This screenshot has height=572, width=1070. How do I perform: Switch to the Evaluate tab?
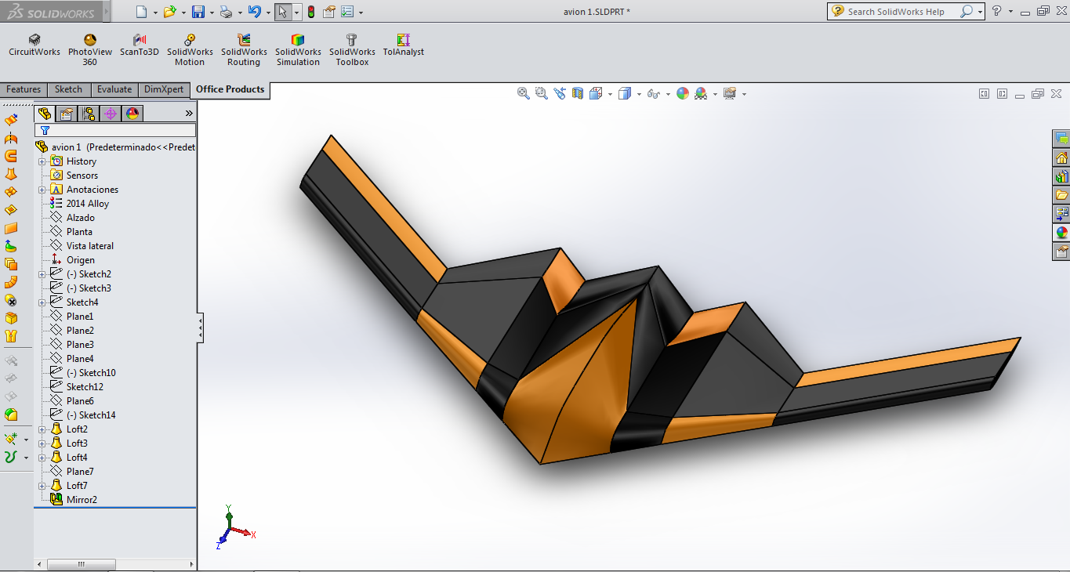(x=114, y=89)
